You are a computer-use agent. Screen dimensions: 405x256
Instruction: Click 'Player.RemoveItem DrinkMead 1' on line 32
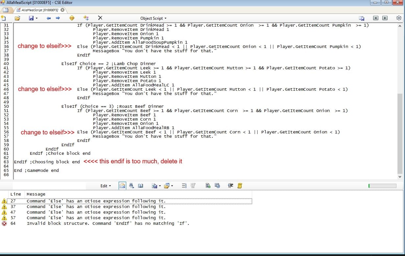(x=131, y=30)
